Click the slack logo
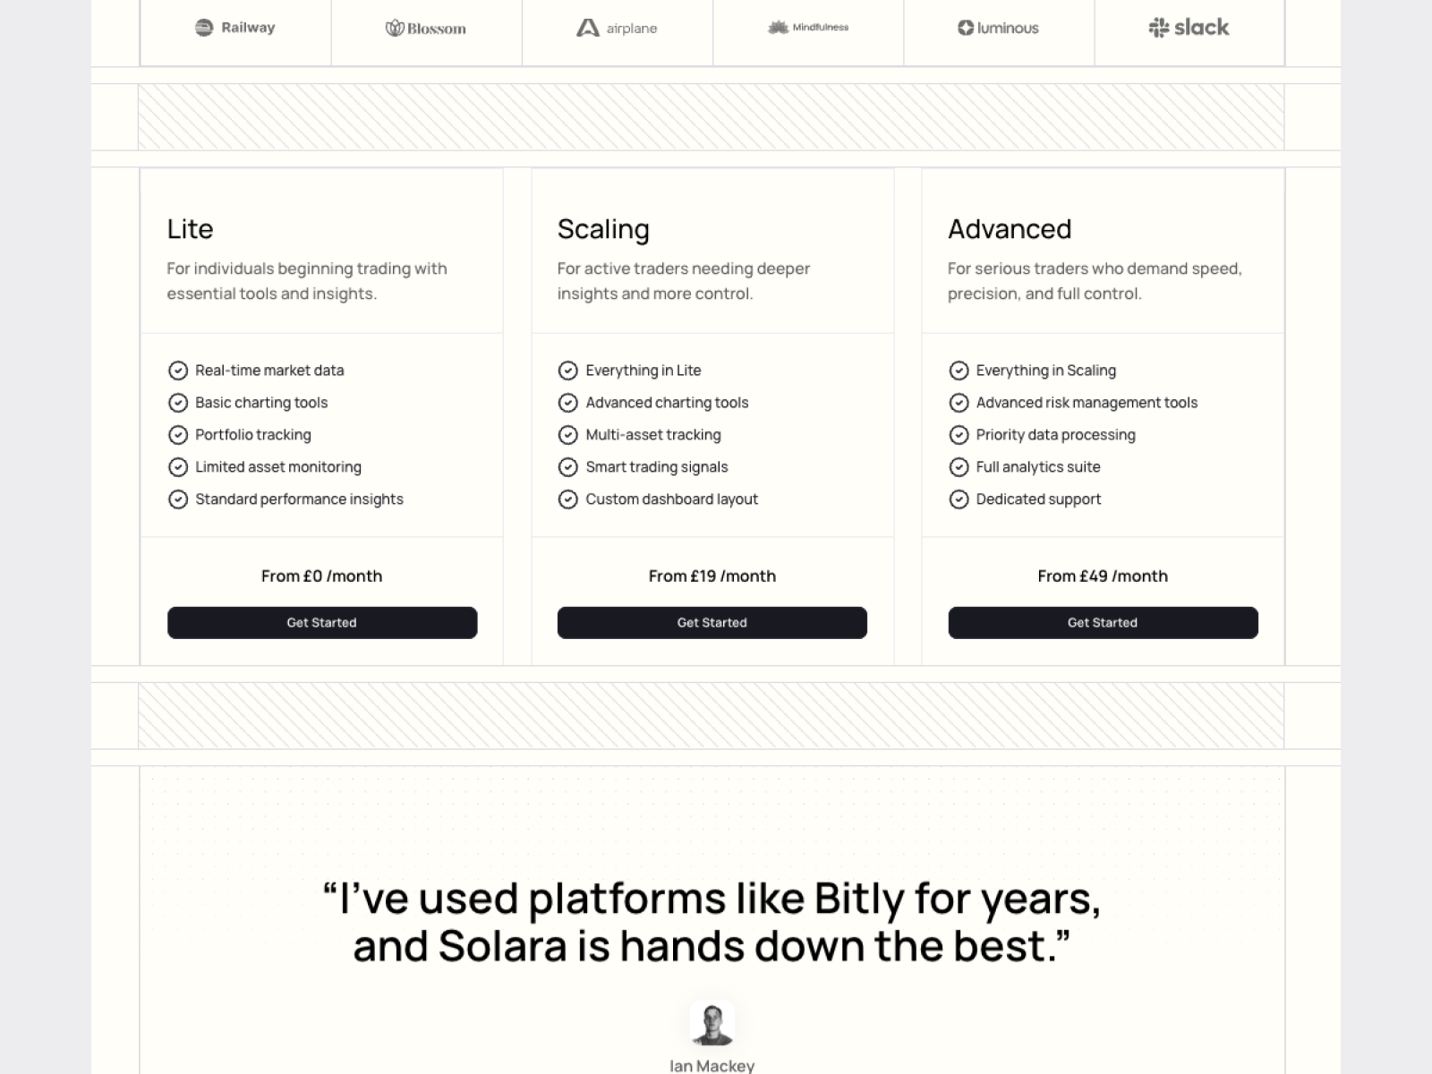 pos(1189,28)
